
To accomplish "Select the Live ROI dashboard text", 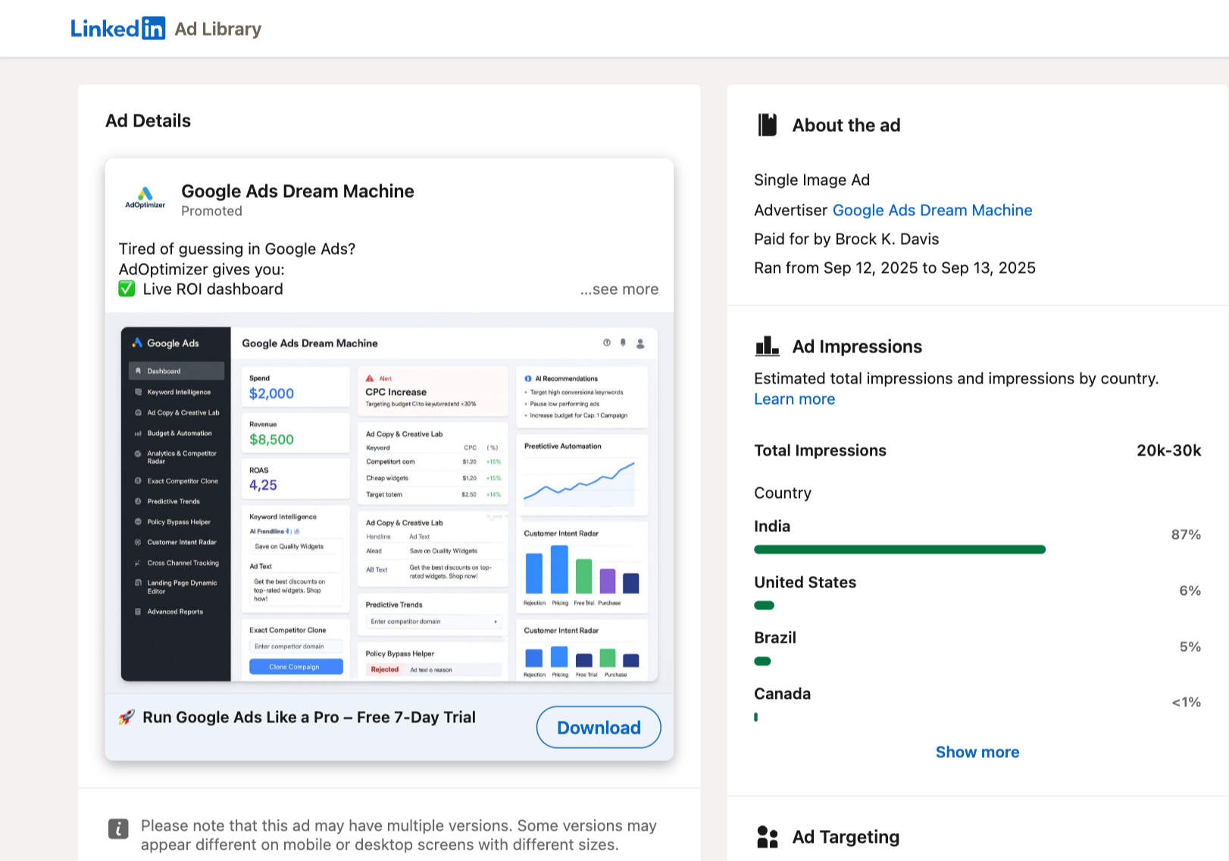I will click(x=213, y=289).
